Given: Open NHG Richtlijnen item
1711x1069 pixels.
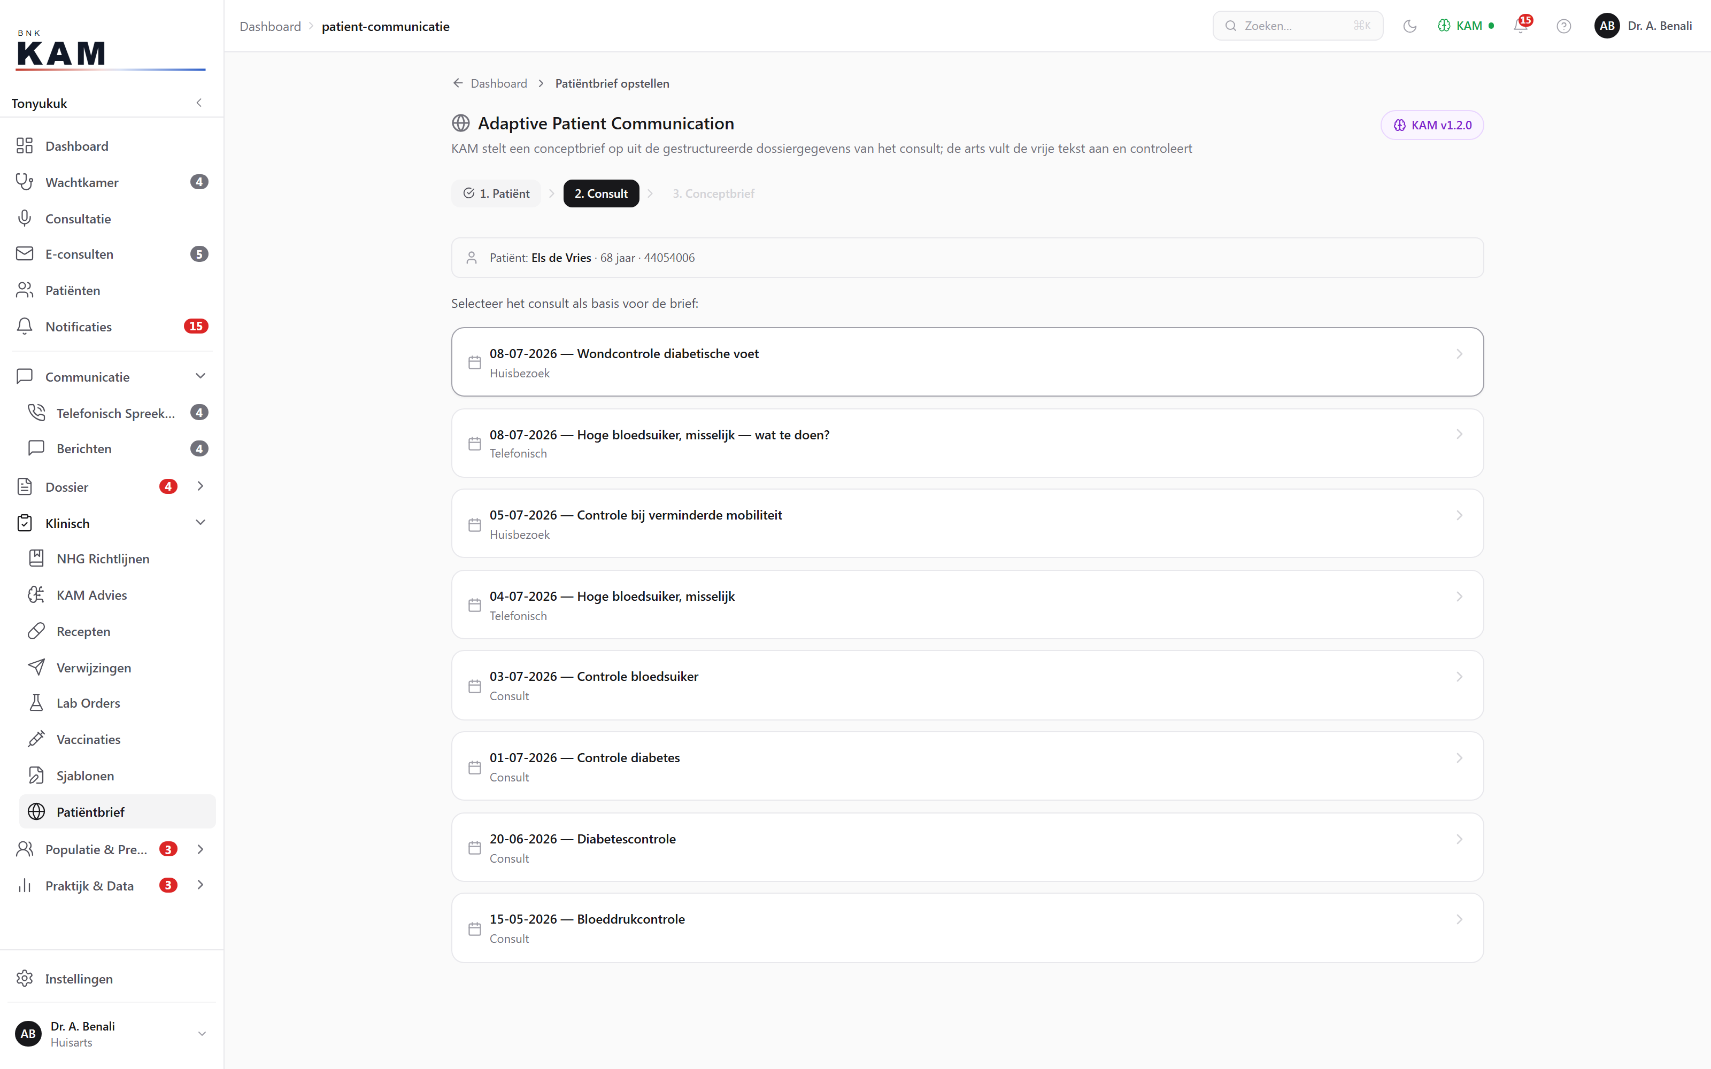Looking at the screenshot, I should tap(118, 559).
